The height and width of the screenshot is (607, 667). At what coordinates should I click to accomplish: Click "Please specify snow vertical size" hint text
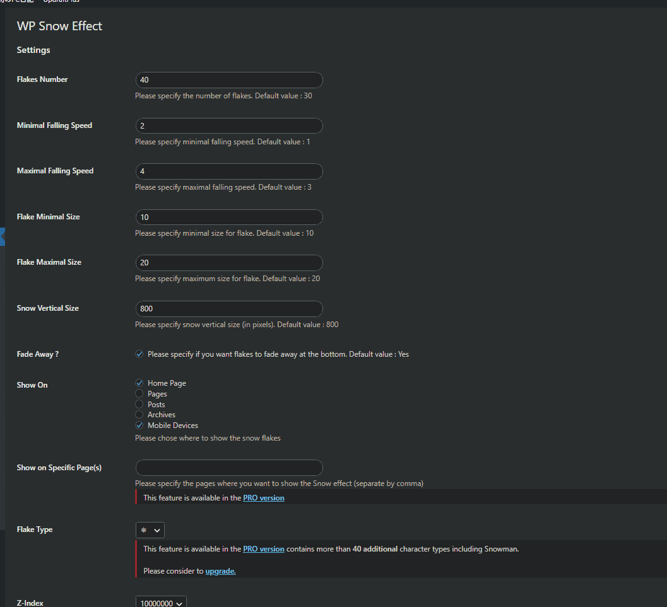237,325
